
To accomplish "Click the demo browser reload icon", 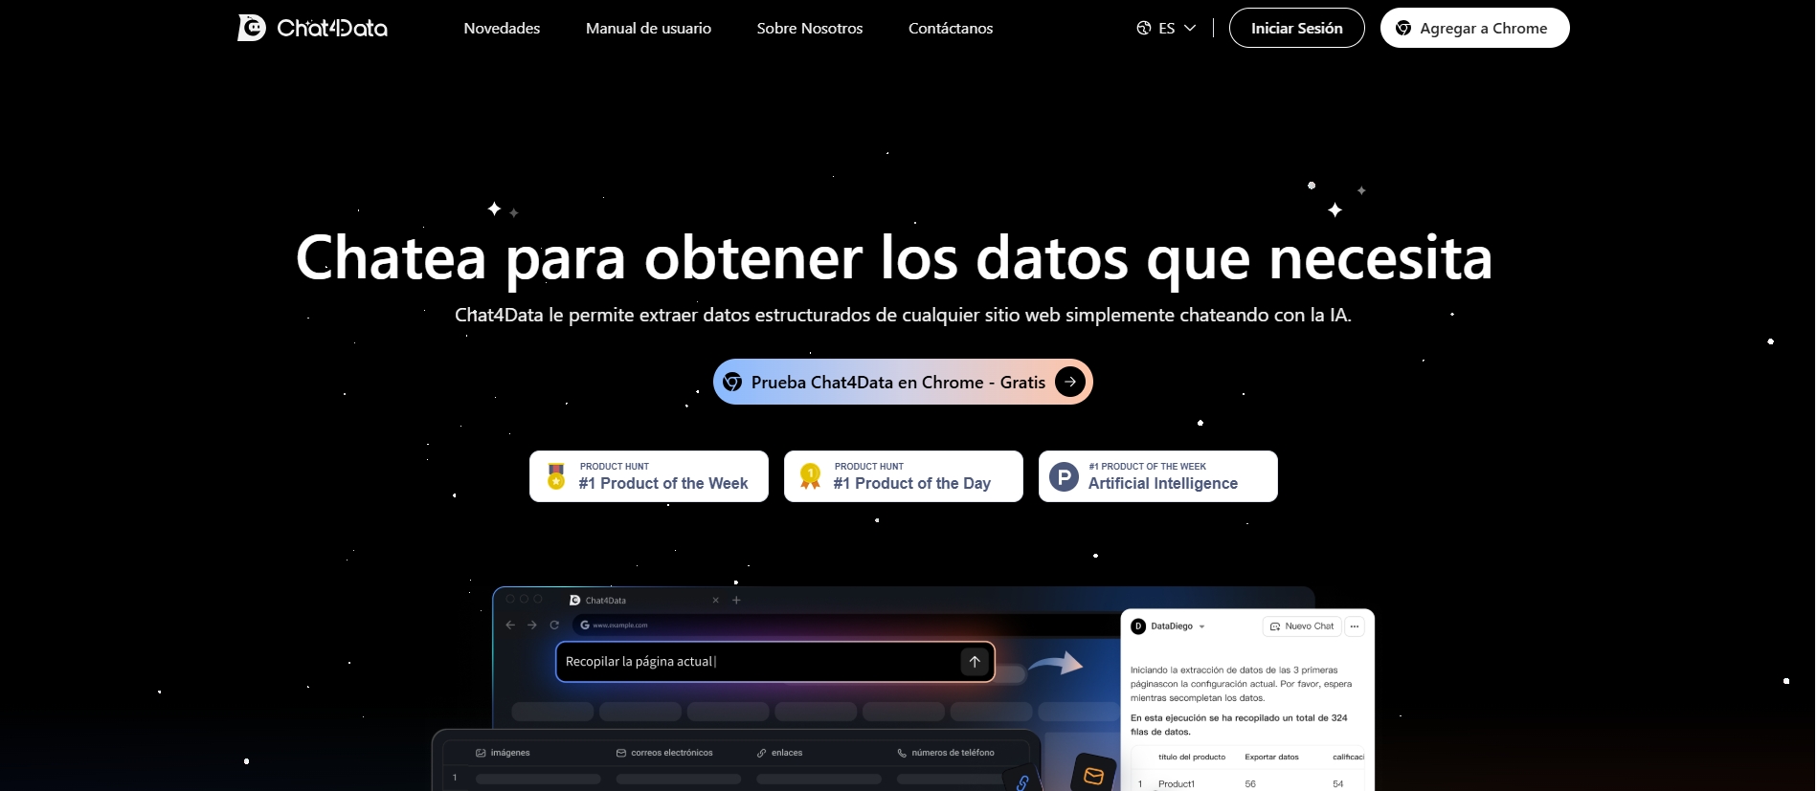I will [x=554, y=625].
